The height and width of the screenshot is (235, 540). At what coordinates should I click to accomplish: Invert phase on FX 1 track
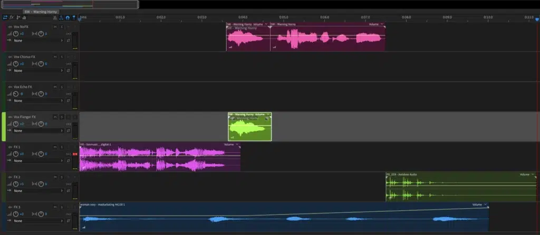(68, 161)
